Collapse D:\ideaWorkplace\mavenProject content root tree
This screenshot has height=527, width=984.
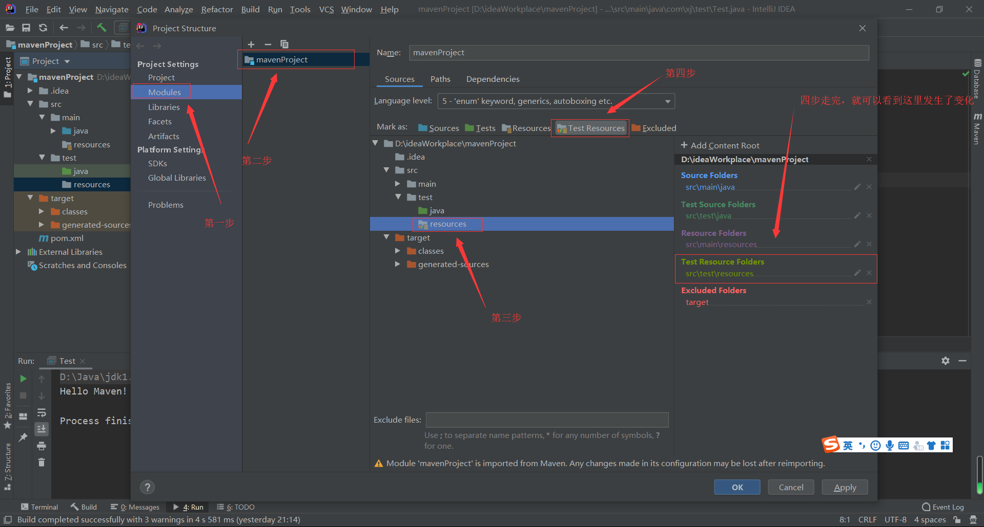375,143
